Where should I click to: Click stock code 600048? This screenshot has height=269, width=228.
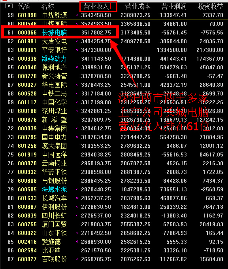(27, 67)
